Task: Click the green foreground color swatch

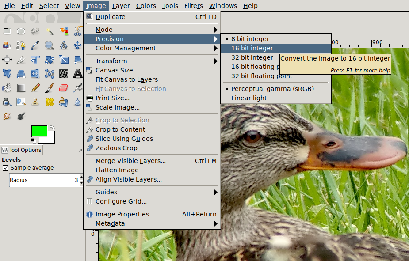Action: tap(39, 131)
